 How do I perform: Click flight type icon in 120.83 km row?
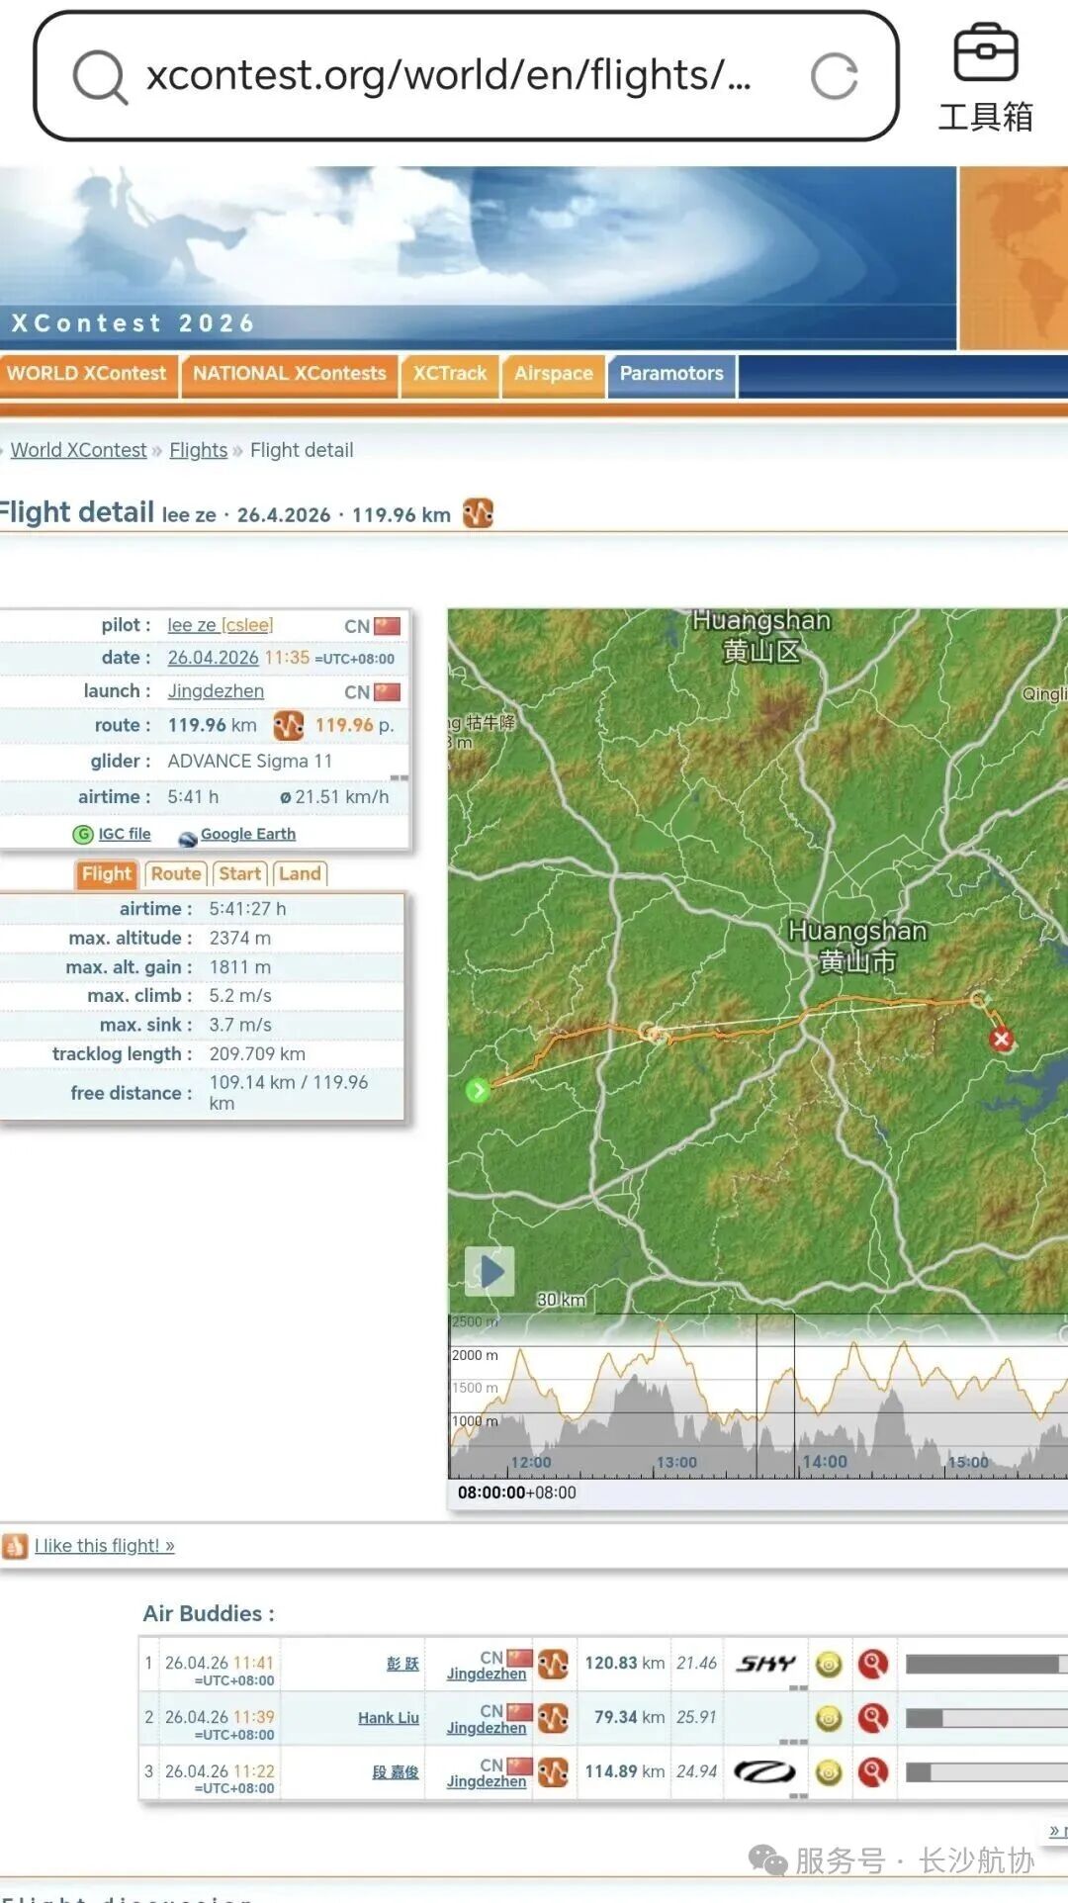coord(553,1664)
